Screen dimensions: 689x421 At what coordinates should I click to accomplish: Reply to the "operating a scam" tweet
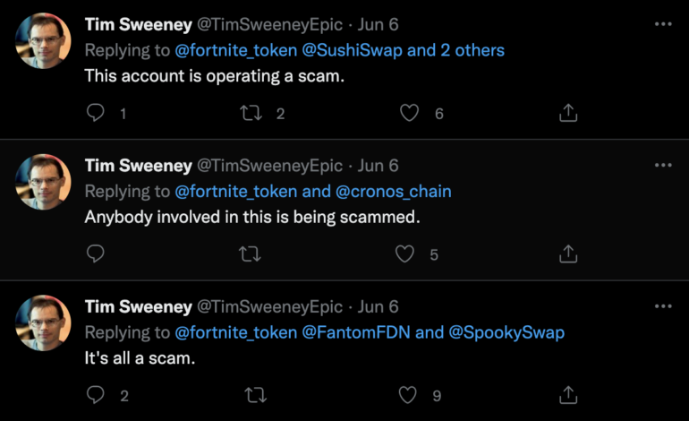[96, 113]
